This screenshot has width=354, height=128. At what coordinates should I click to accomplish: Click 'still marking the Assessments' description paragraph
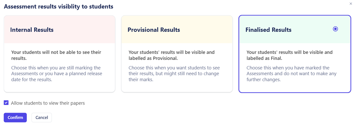tap(57, 74)
